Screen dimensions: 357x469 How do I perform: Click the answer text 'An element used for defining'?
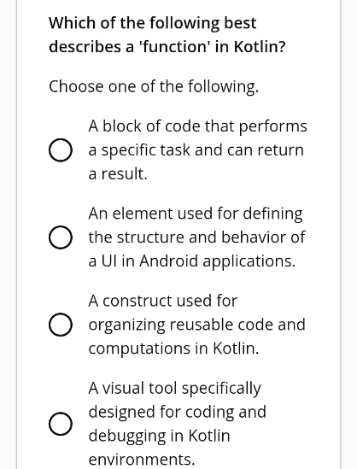click(196, 214)
